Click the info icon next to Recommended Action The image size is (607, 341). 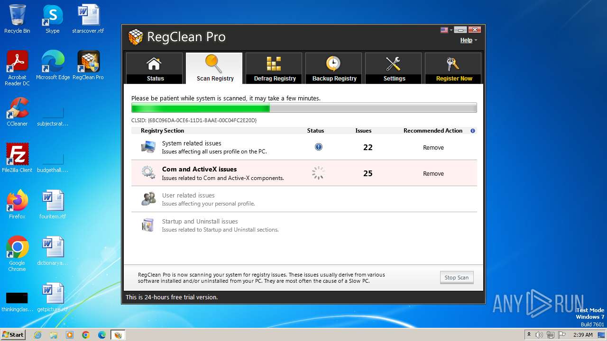(x=473, y=131)
